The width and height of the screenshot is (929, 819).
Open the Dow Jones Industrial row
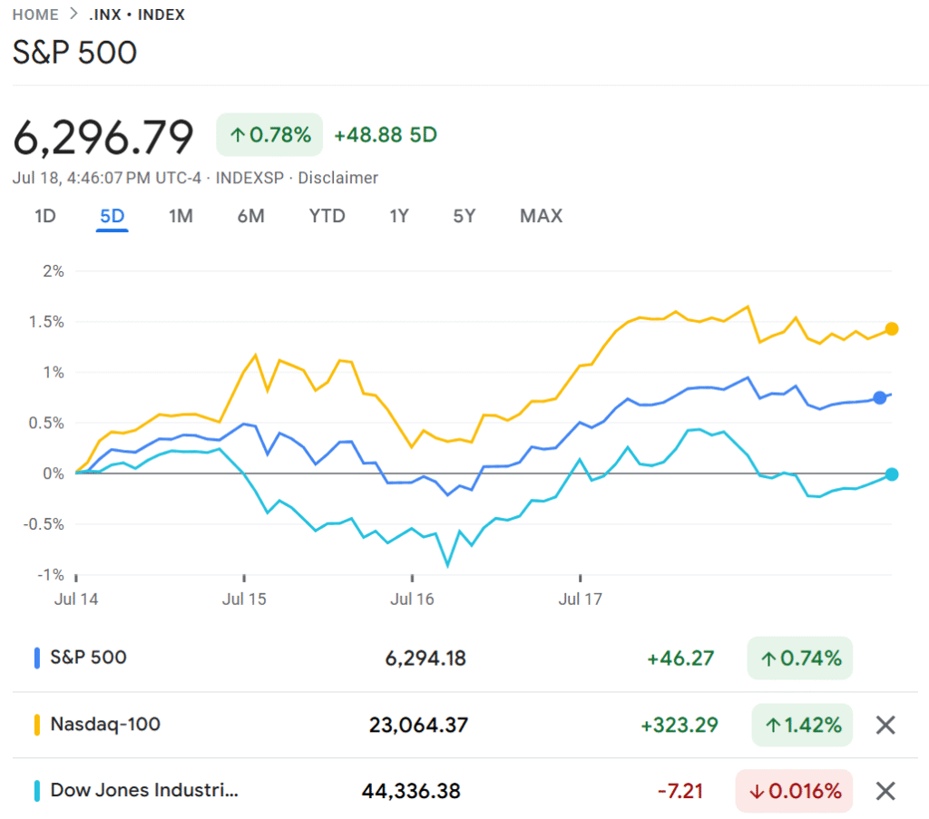click(464, 791)
